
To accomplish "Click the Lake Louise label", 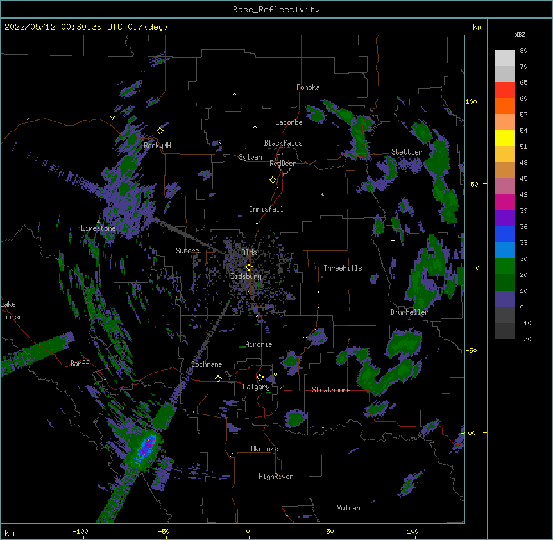I will click(x=12, y=310).
